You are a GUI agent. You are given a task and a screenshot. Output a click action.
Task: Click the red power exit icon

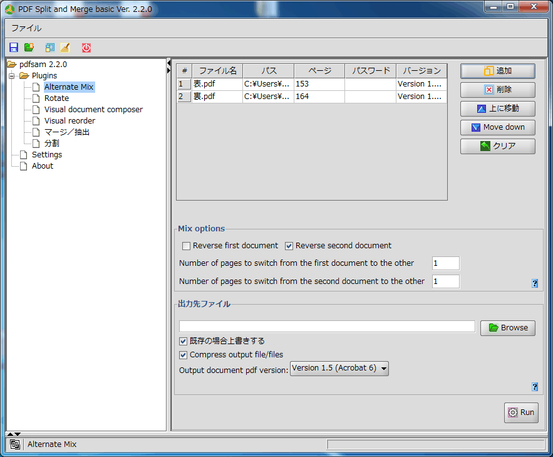coord(86,48)
